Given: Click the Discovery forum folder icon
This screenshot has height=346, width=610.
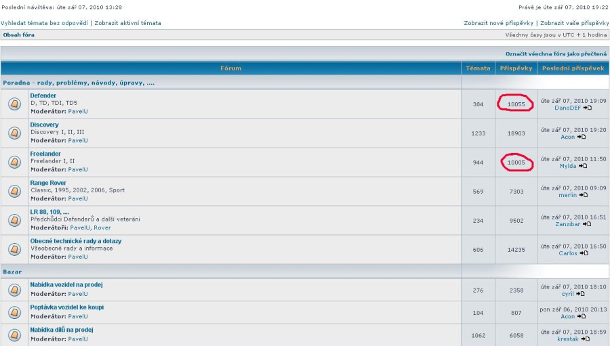Looking at the screenshot, I should 14,133.
